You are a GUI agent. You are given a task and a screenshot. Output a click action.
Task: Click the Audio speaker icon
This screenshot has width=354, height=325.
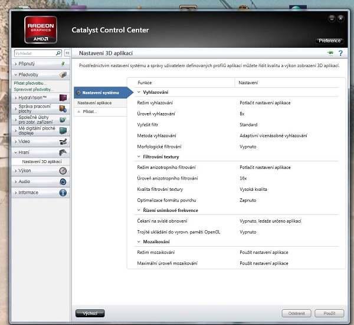pyautogui.click(x=63, y=181)
